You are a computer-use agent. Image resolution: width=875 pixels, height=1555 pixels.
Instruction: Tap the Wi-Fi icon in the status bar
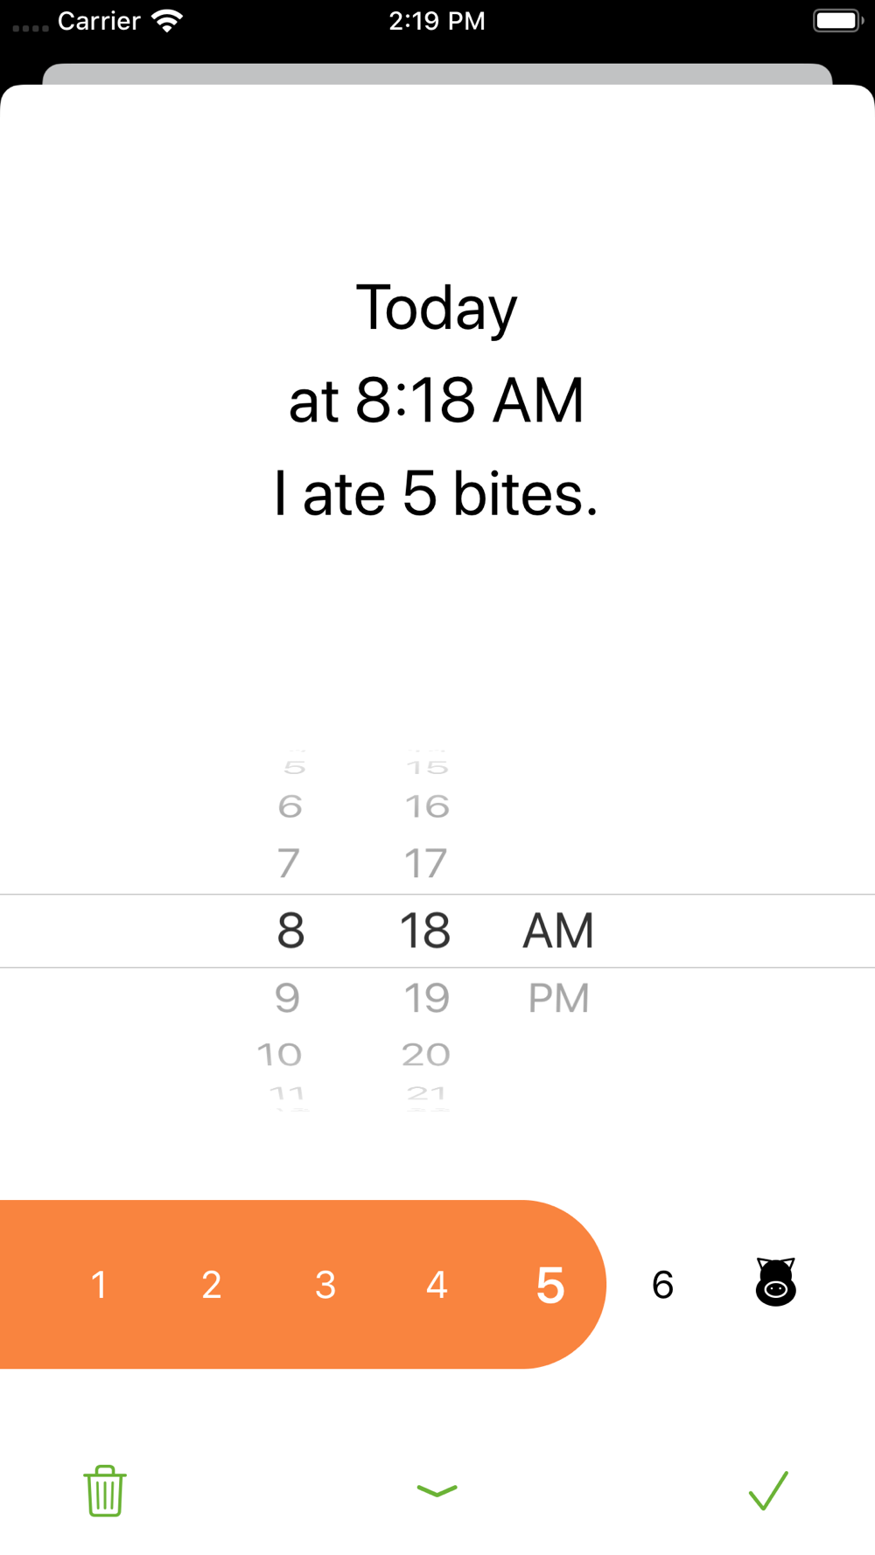point(166,20)
